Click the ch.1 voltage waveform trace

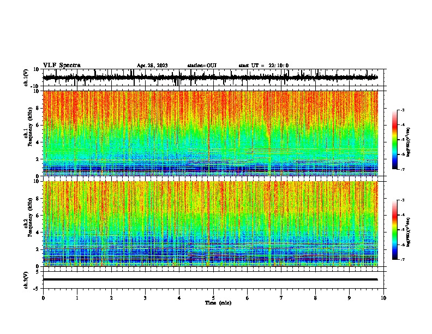coord(210,77)
